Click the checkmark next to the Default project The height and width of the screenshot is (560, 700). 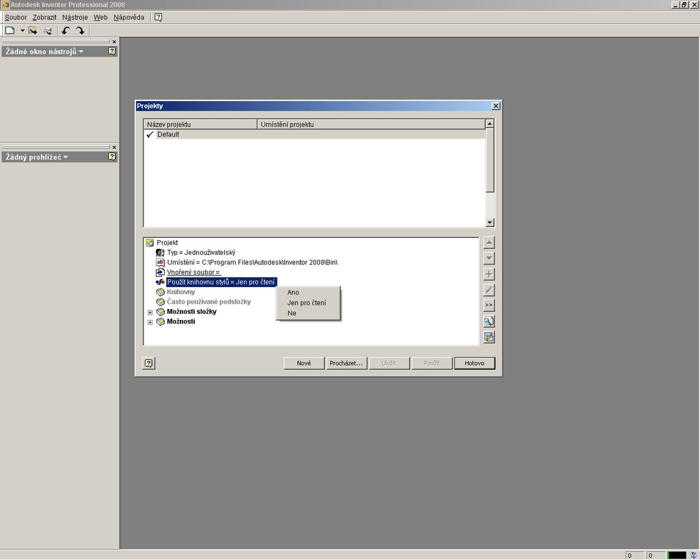click(x=150, y=135)
